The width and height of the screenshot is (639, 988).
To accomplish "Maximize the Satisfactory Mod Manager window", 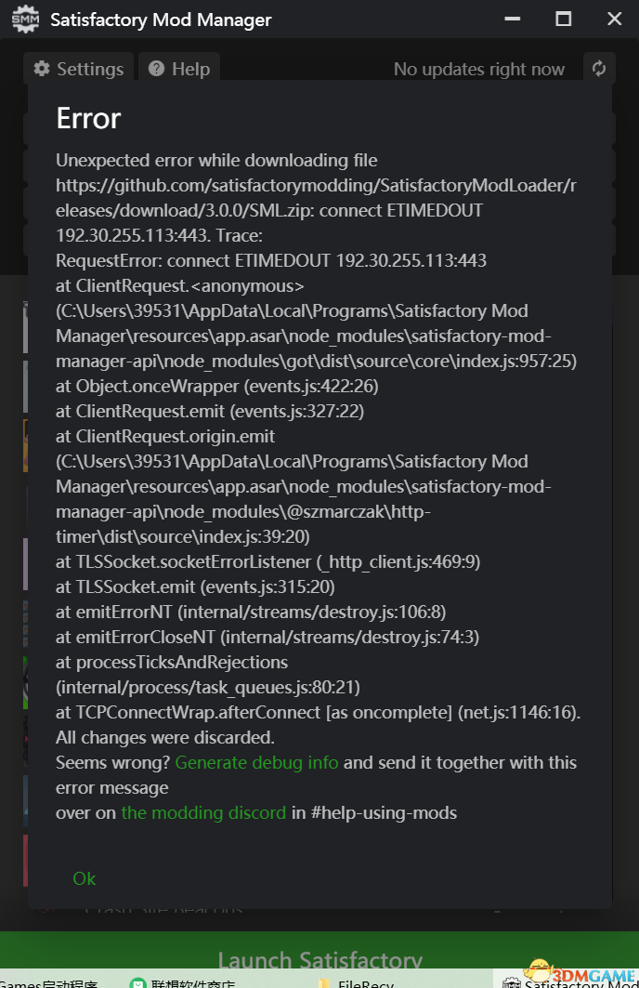I will tap(564, 19).
